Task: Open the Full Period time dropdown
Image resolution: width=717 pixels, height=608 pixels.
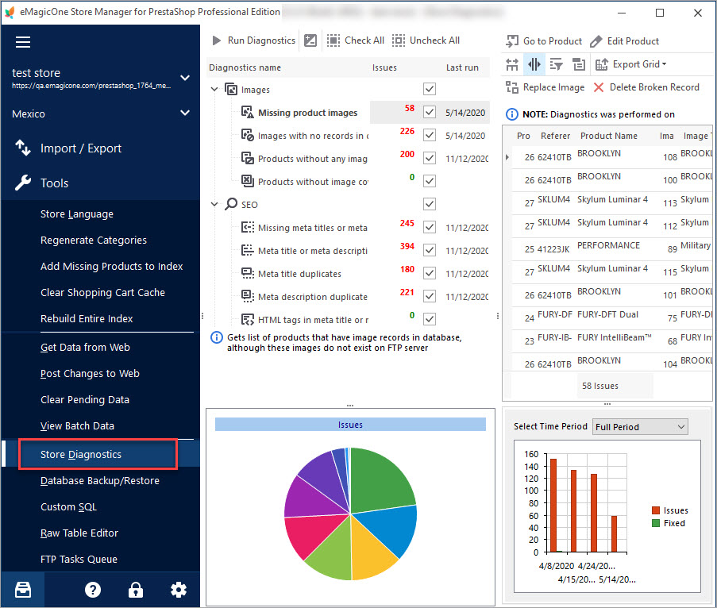Action: 640,427
